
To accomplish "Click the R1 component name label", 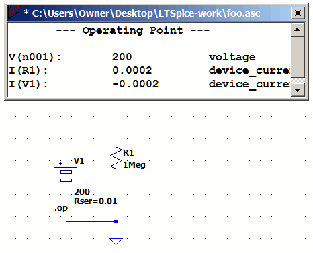I will click(x=128, y=153).
